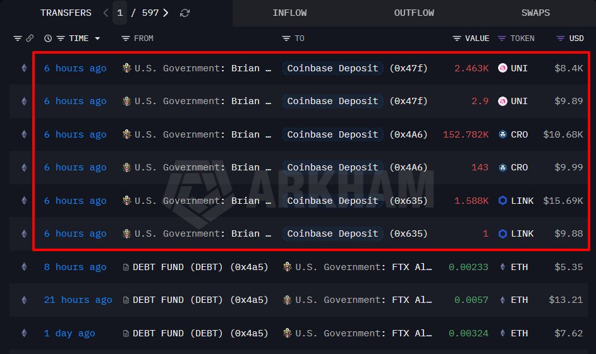Toggle the clock time format icon
This screenshot has width=596, height=354.
[48, 38]
